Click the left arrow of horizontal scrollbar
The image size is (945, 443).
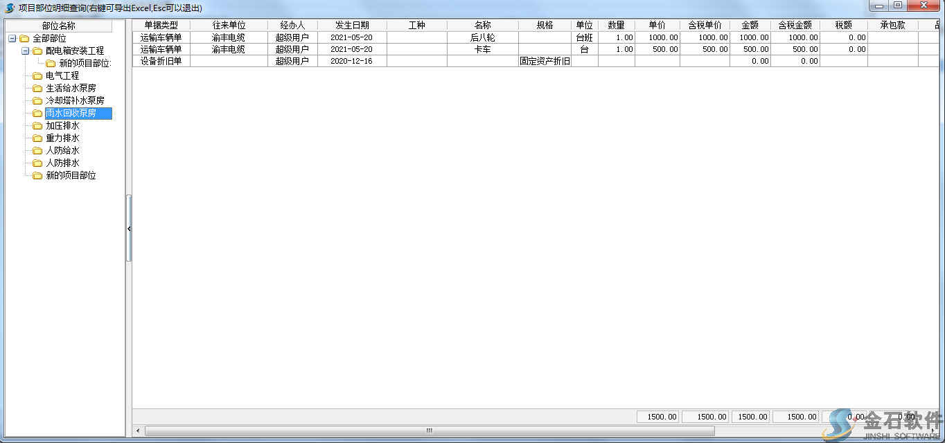tap(139, 431)
